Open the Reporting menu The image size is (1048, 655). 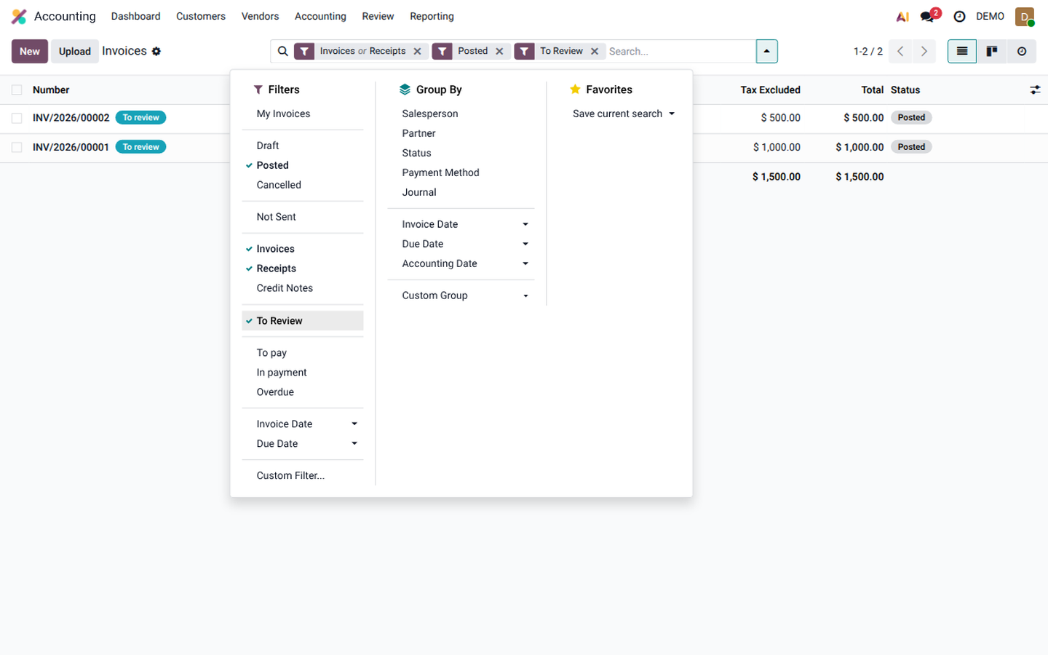pyautogui.click(x=432, y=16)
